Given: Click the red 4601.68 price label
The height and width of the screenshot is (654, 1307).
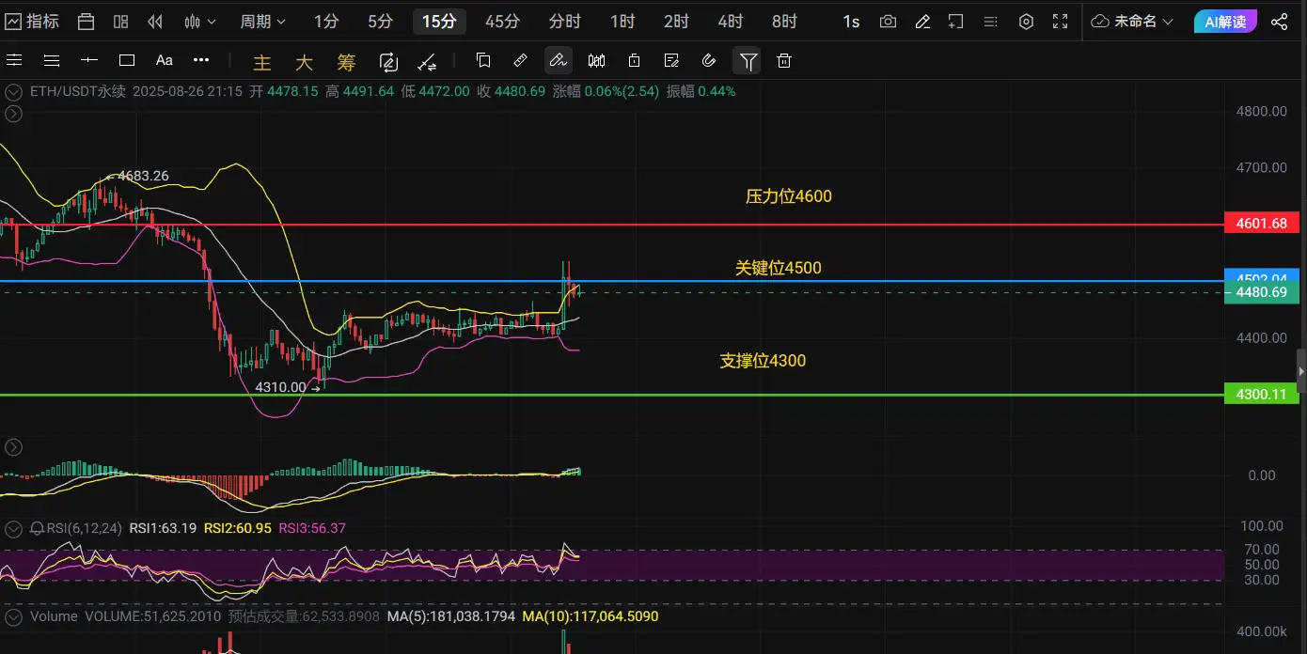Looking at the screenshot, I should coord(1262,224).
